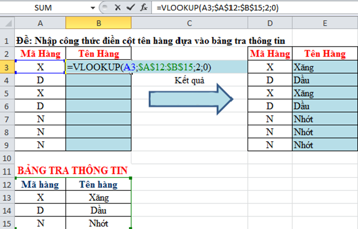Viewport: 358px width, 229px height.
Task: Click inside the formula bar VLOOKUP text
Action: (x=218, y=8)
